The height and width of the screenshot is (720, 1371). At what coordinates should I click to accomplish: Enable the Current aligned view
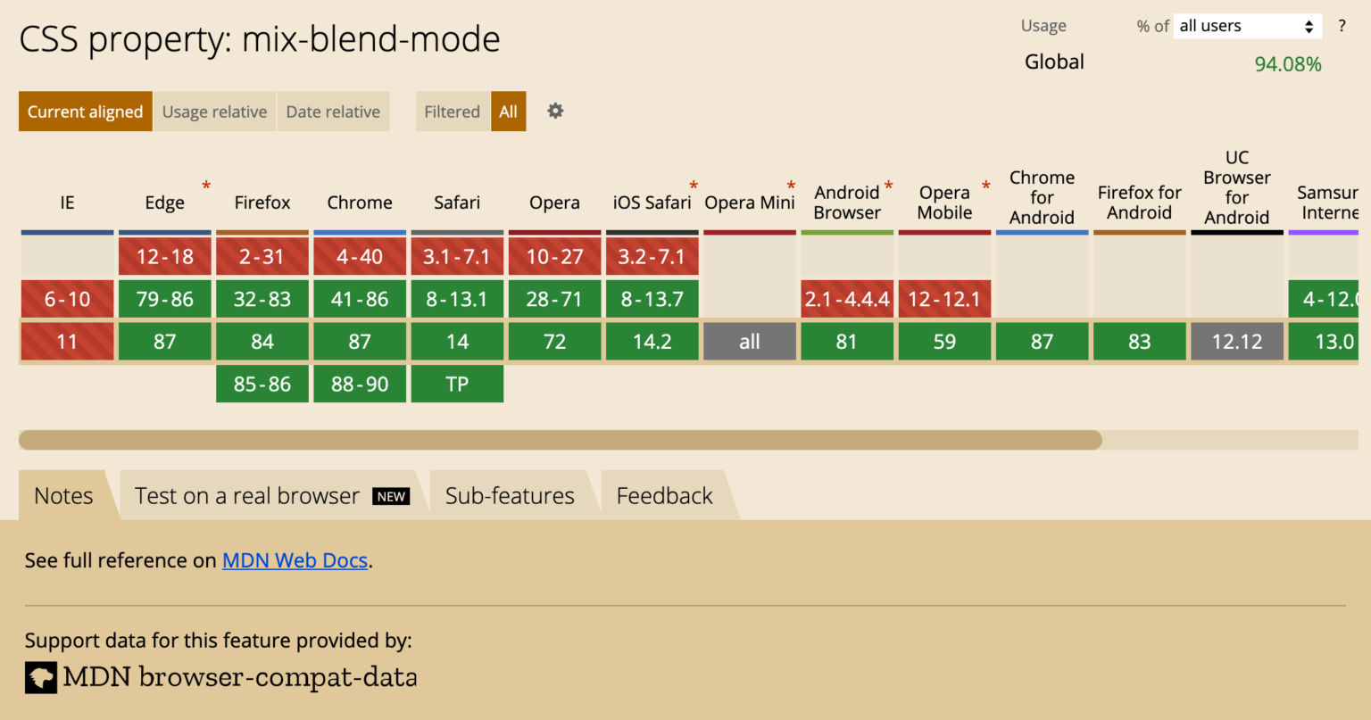click(x=85, y=111)
